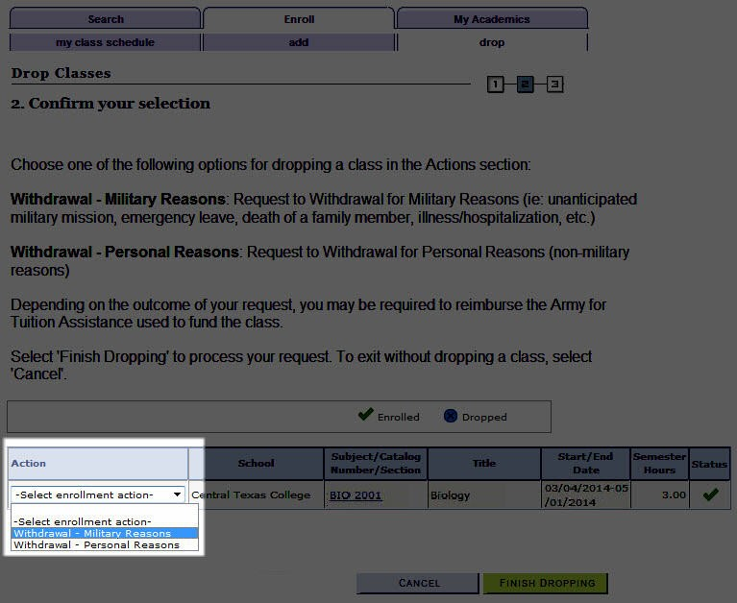The height and width of the screenshot is (603, 737).
Task: Click step 3 progress indicator
Action: click(x=555, y=84)
